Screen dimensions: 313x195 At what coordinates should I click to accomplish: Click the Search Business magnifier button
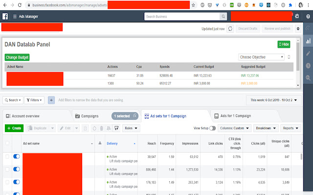click(223, 17)
